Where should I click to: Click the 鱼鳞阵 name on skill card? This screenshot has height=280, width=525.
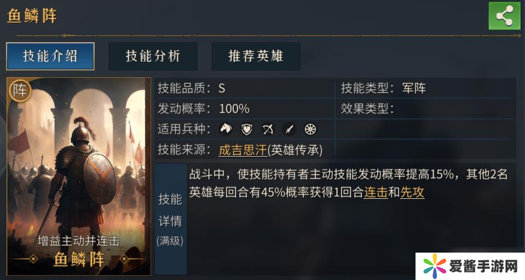pyautogui.click(x=79, y=259)
